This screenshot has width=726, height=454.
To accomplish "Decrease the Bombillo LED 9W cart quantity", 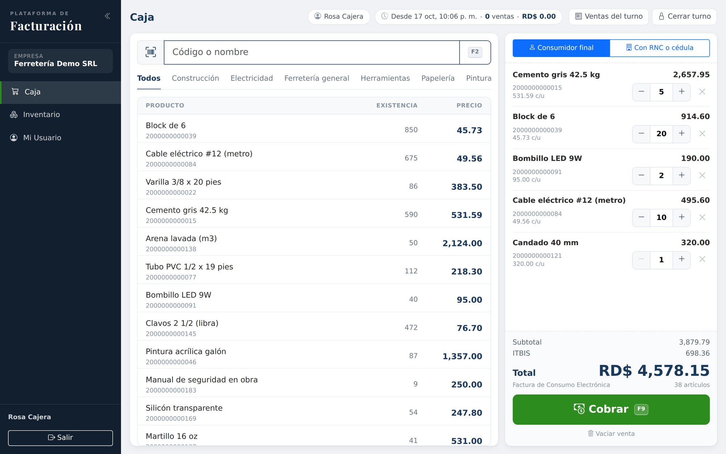I will pos(641,175).
